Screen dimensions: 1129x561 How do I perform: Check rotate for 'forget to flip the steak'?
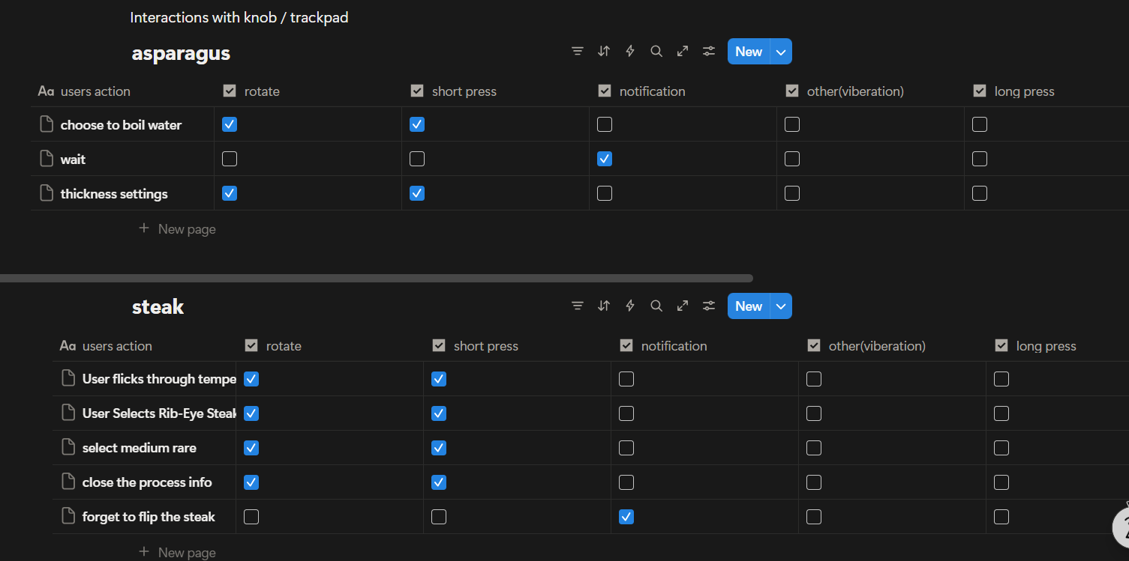251,517
